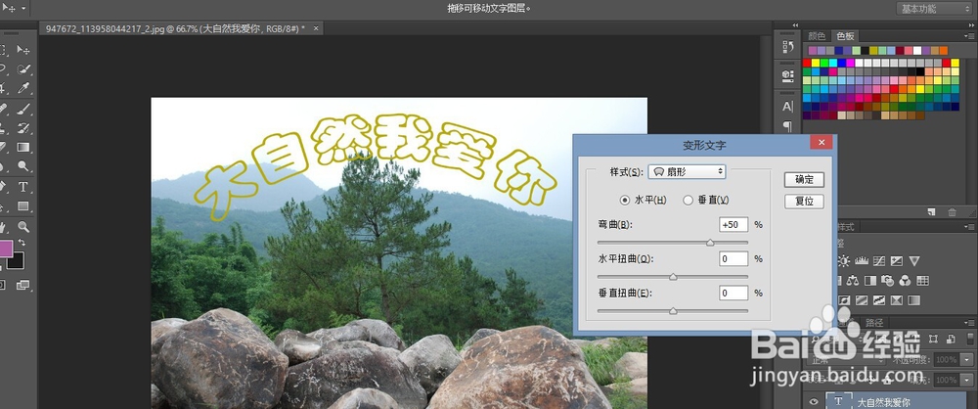Click the 弯曲 slider track

click(673, 243)
